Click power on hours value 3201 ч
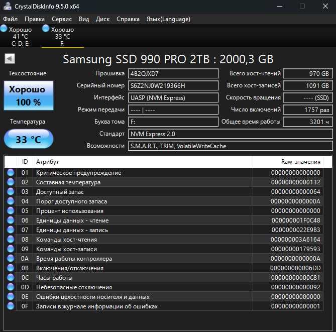Screen dimensions: 336x332 (x=308, y=122)
